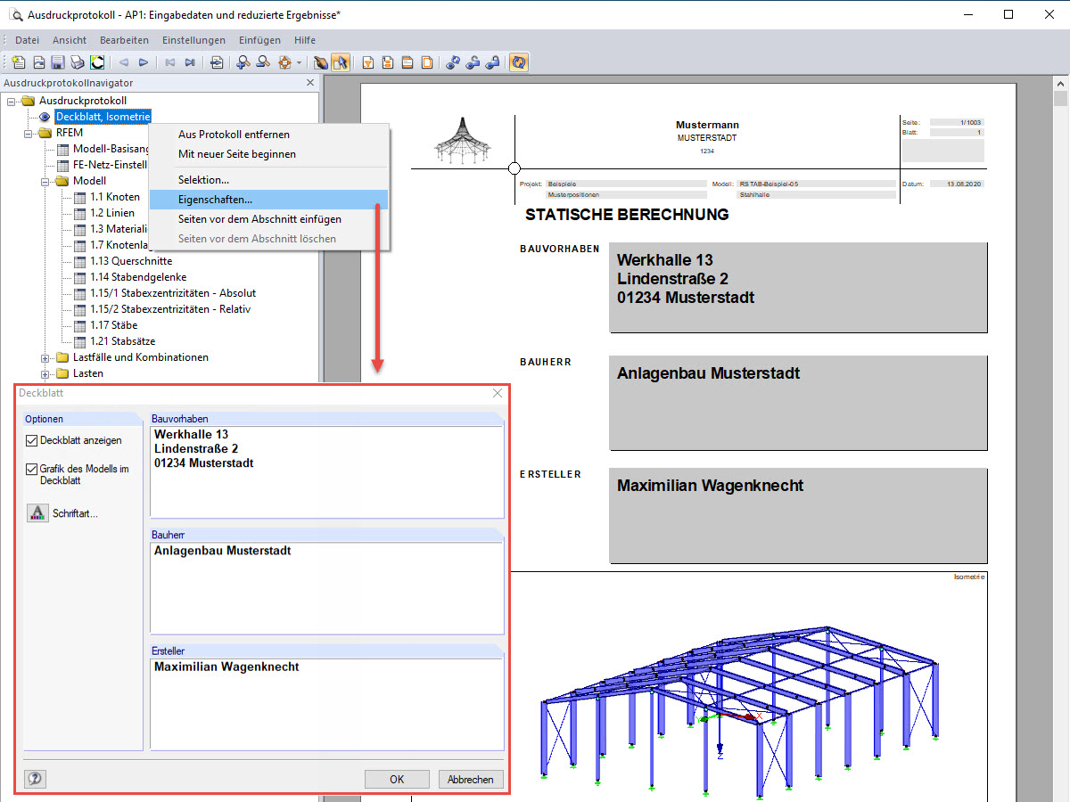Confirm Deckblatt dialog with OK
Image resolution: width=1070 pixels, height=802 pixels.
[x=397, y=779]
